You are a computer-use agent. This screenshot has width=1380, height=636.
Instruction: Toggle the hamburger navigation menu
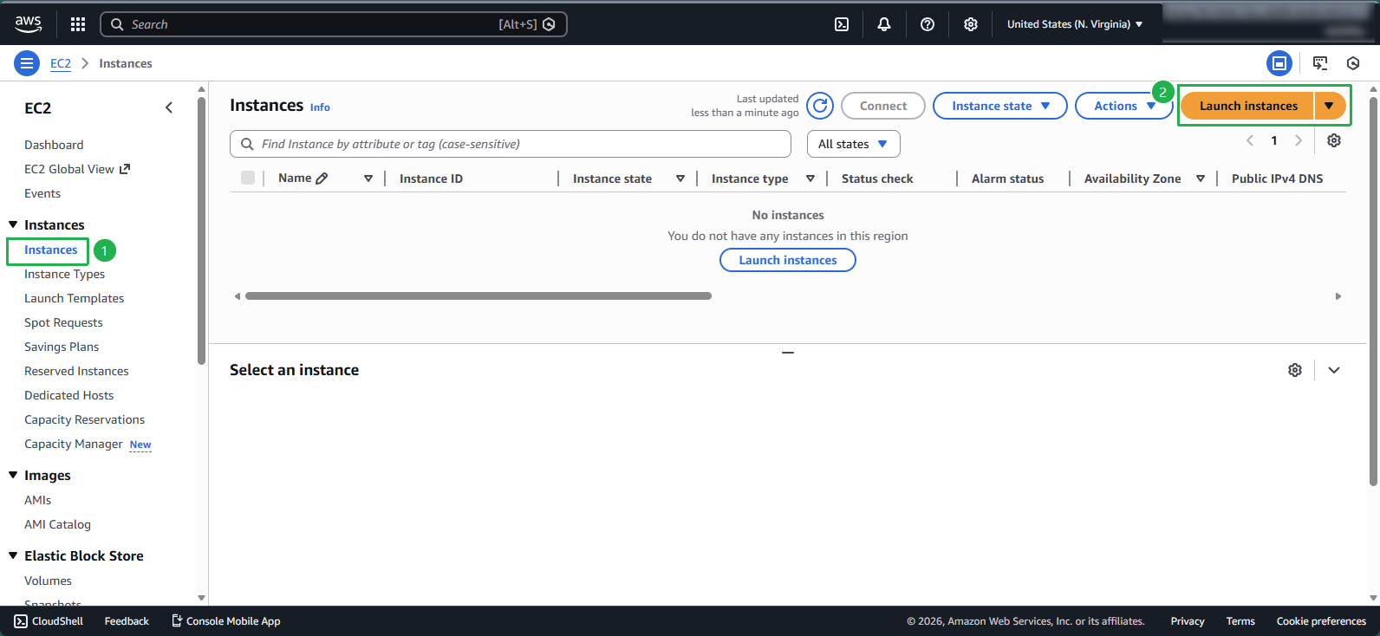(x=27, y=63)
